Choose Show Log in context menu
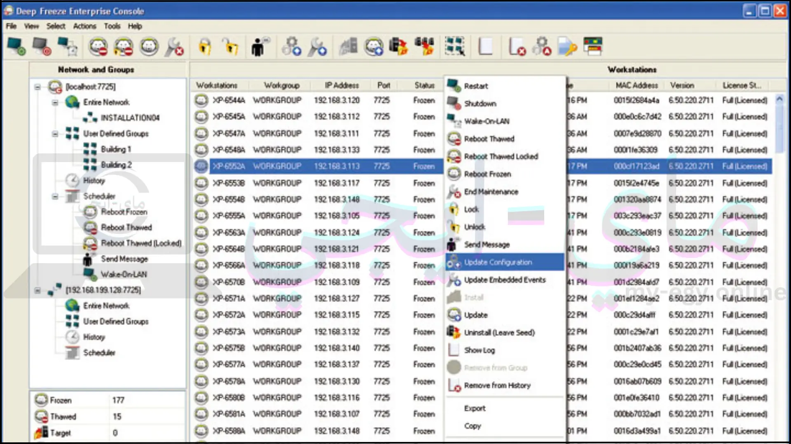Image resolution: width=791 pixels, height=444 pixels. tap(505, 350)
